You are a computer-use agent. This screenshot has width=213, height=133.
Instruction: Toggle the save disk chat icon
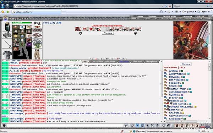pyautogui.click(x=142, y=126)
